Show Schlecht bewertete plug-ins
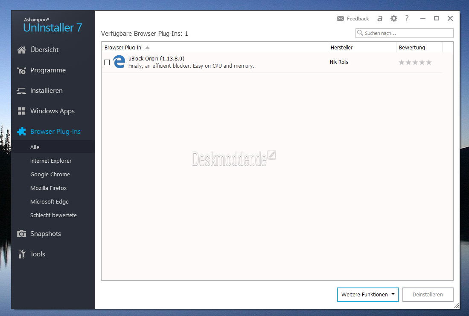 click(53, 215)
